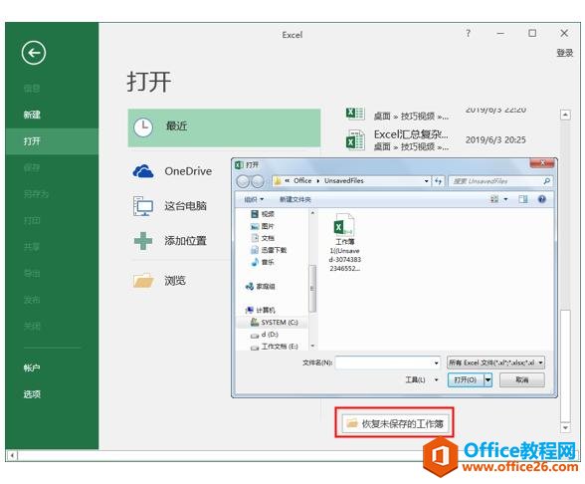Open the file type filter dropdown
Screen dimensions: 585x484
495,363
